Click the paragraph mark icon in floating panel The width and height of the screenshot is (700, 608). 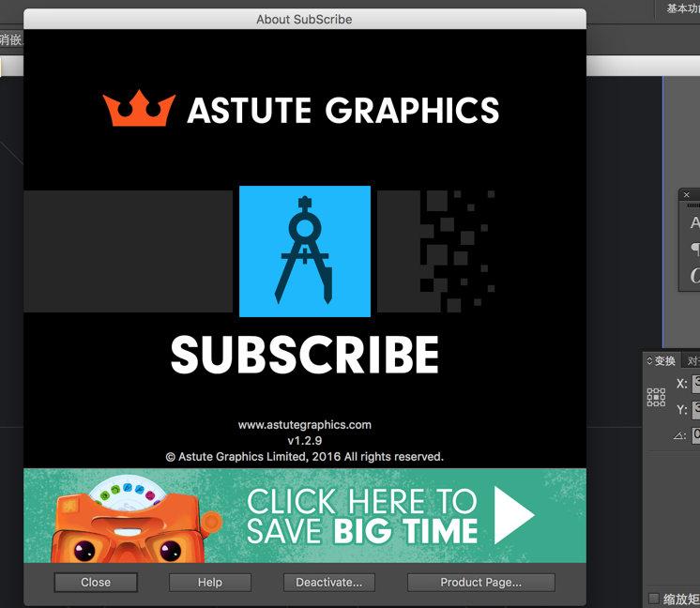[x=695, y=249]
